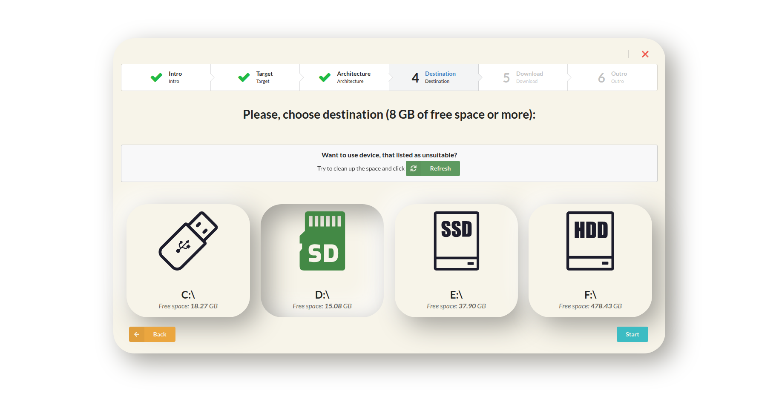Click the green checkmark on the Architecture step

pos(324,77)
